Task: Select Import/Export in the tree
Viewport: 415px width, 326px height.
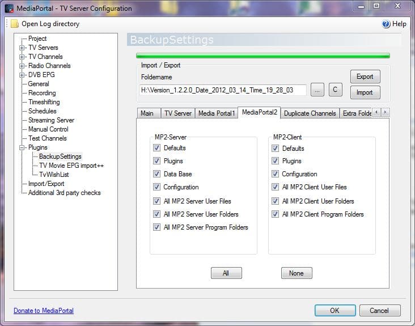Action: click(46, 184)
